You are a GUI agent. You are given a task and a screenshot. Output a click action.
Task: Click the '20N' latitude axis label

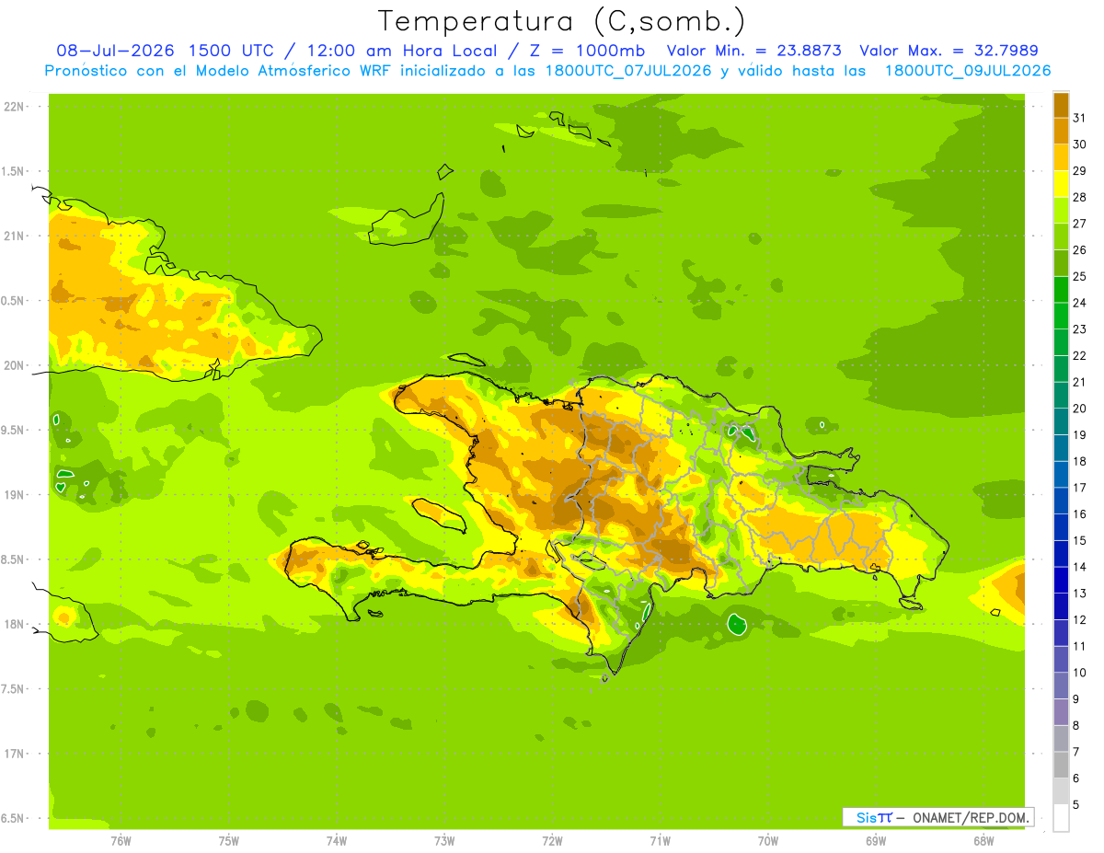(13, 365)
